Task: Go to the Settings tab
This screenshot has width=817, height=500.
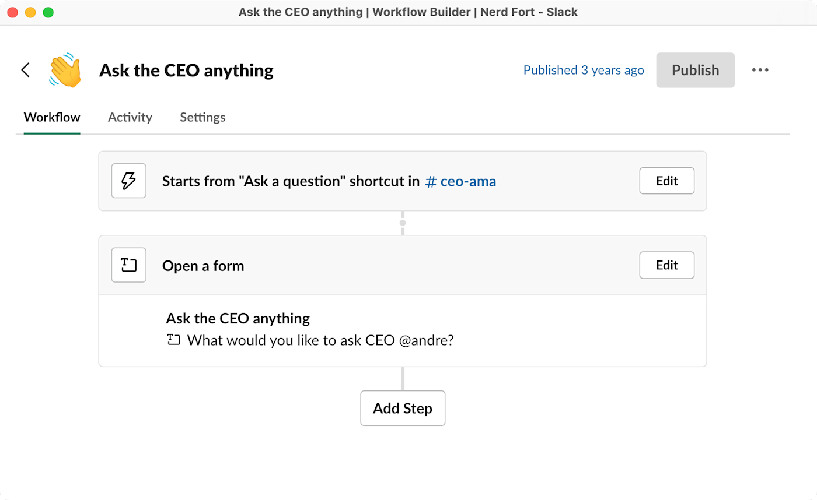Action: 202,117
